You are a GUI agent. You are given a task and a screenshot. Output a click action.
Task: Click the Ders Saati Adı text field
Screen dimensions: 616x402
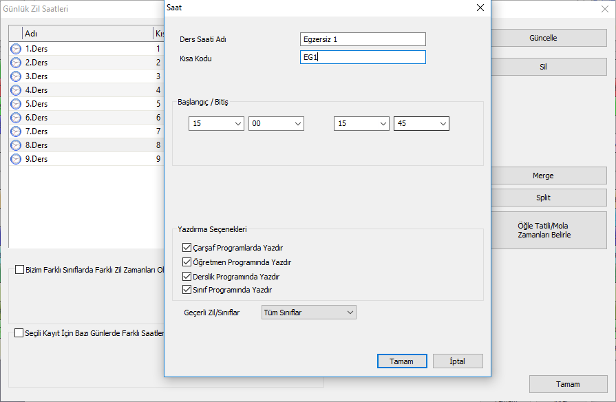tap(363, 39)
